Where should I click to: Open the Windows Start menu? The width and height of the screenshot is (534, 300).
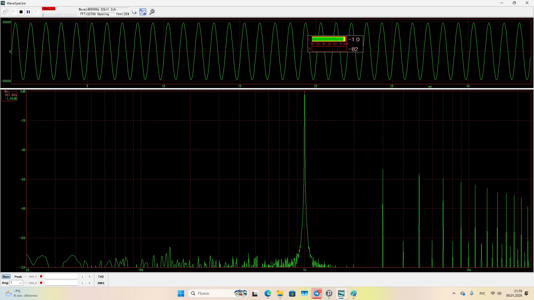click(181, 293)
